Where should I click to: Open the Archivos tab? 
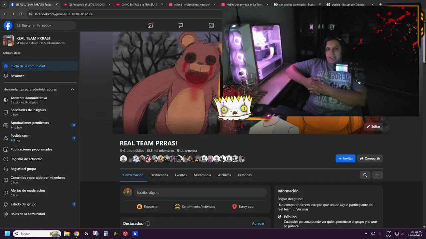tap(224, 175)
